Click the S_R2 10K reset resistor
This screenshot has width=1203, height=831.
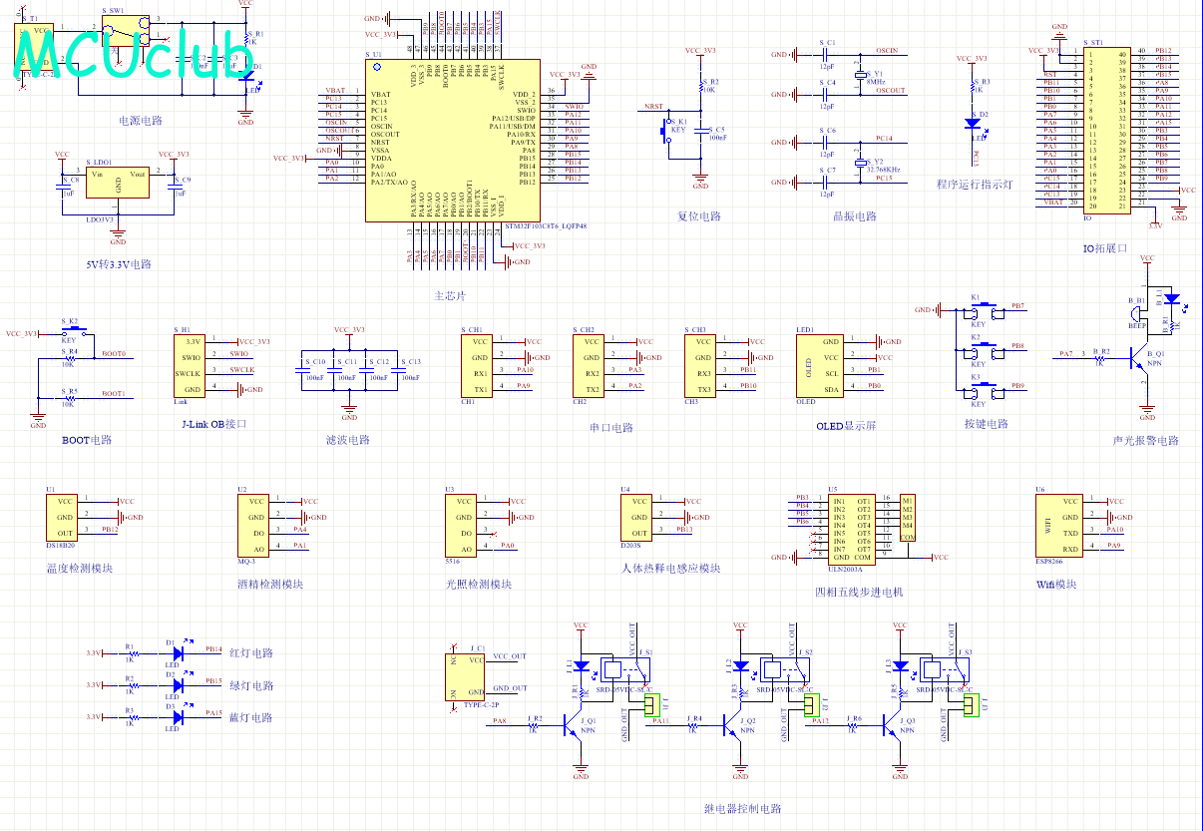pos(701,87)
